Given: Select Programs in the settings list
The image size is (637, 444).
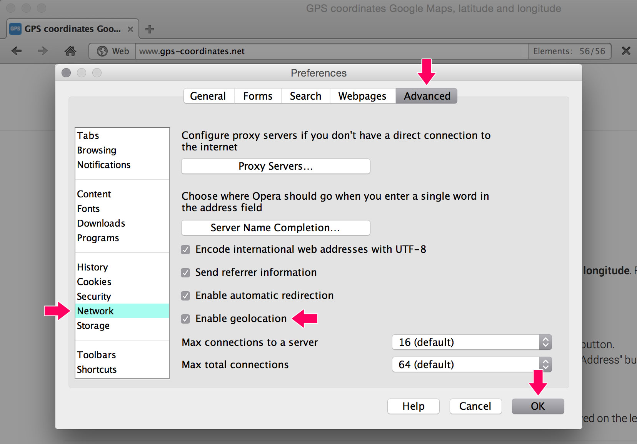Looking at the screenshot, I should [x=122, y=238].
